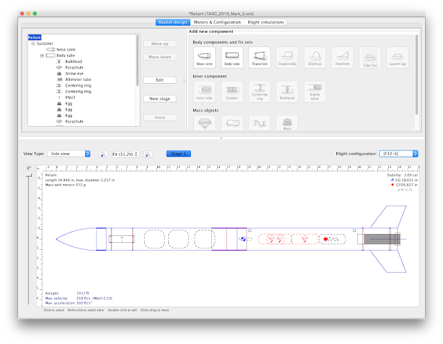Screen dimensions: 443x344
Task: Click the 0° rotation angle label
Action: click(x=29, y=168)
